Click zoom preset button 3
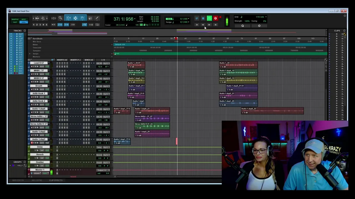Screen dimensions: 355x199 tap(40, 25)
